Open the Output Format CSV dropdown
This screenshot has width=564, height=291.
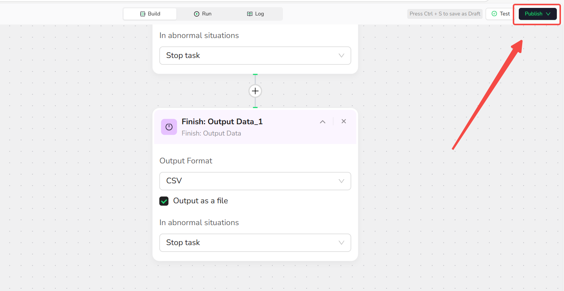point(255,181)
